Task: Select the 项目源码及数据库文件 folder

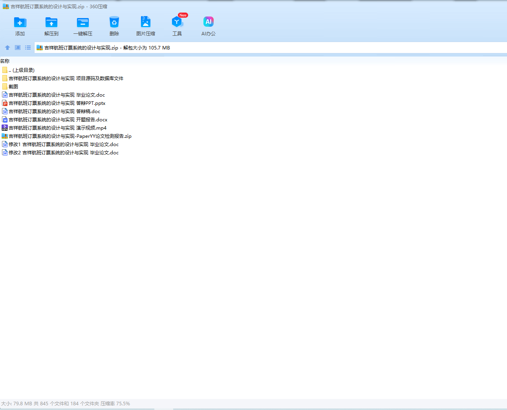Action: 62,78
